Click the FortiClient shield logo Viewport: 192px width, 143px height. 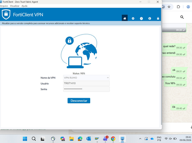click(6, 14)
